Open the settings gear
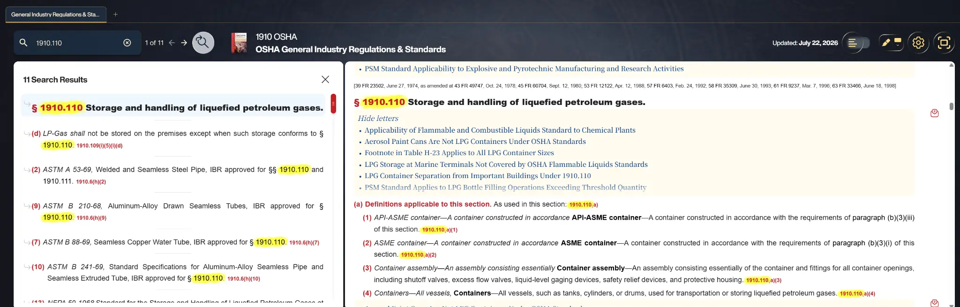The height and width of the screenshot is (307, 960). click(918, 43)
